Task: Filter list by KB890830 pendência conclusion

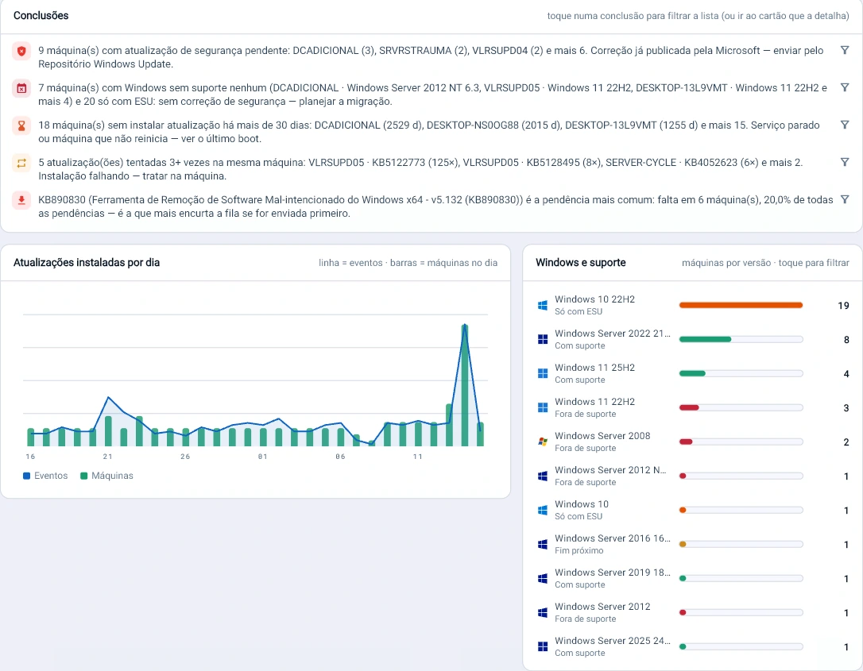Action: click(x=845, y=199)
